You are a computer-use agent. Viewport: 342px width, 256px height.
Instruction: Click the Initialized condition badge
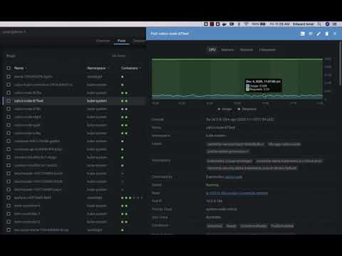(x=214, y=226)
